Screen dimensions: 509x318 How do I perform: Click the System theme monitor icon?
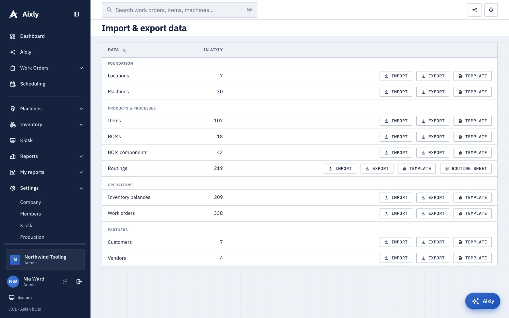pos(12,297)
